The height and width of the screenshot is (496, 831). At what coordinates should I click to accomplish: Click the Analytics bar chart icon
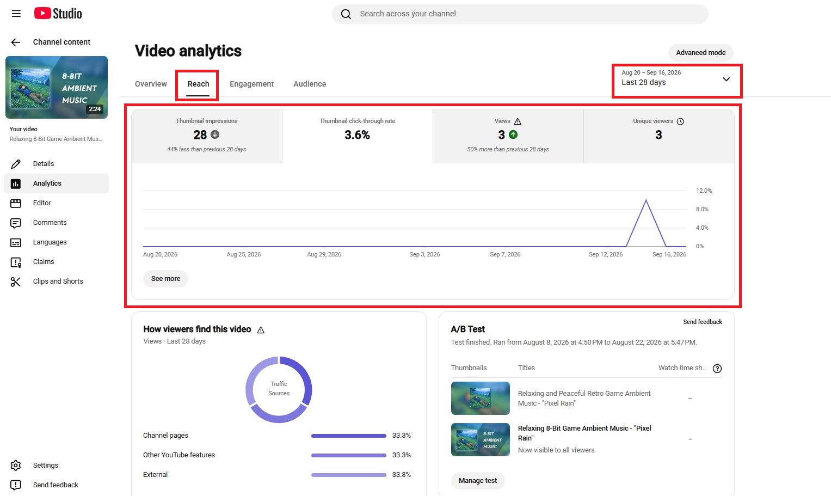[16, 183]
